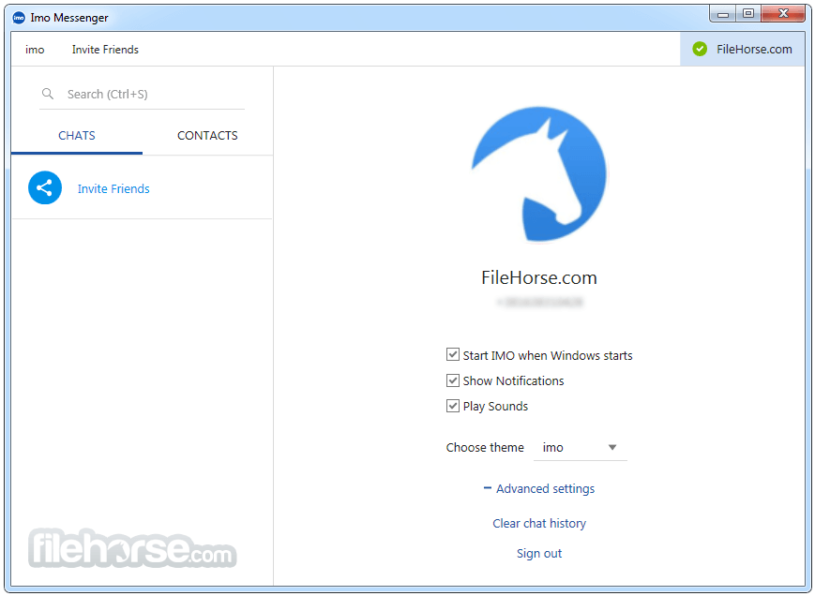Click the blurred phone number under the name
Screen dimensions: 815x596
[x=539, y=302]
